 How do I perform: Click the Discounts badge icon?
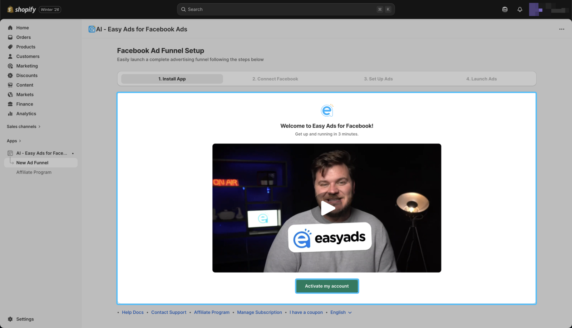[10, 75]
